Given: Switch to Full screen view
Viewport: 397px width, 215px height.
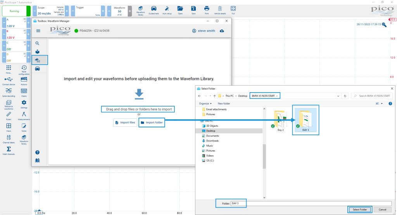Looking at the screenshot, I should pos(233,10).
